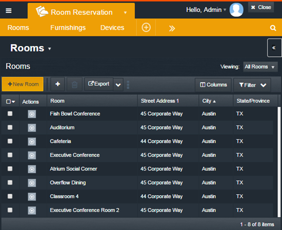The height and width of the screenshot is (230, 282).
Task: Tick the checkbox for Overflow Dining
Action: [x=10, y=182]
